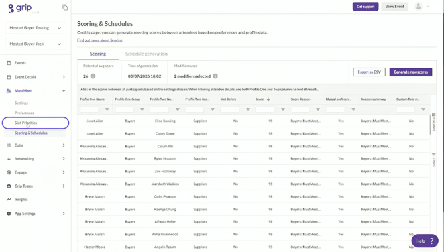Open filter menu for Profile Two Group
444x252 pixels.
click(x=212, y=109)
